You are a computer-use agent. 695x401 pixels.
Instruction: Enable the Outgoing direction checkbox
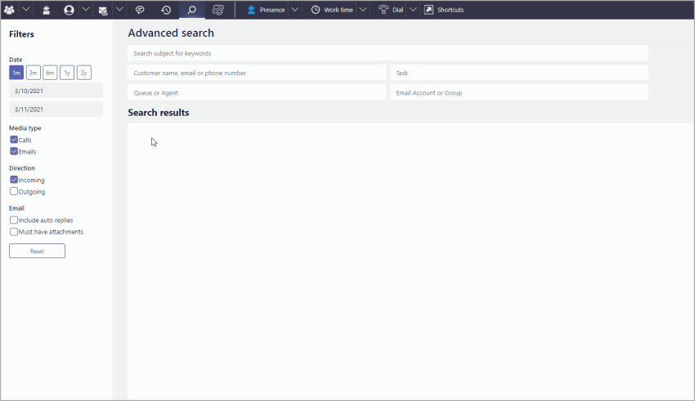[14, 192]
